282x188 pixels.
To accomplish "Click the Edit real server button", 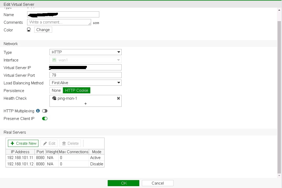I will click(x=49, y=143).
